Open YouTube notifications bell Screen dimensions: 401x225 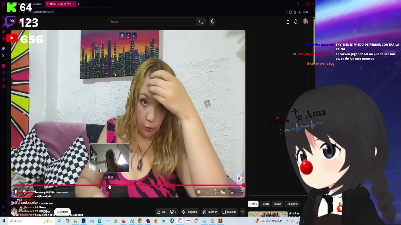pos(296,22)
